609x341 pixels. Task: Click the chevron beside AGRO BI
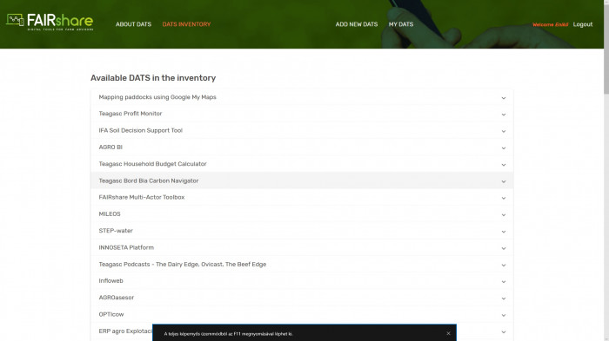tap(504, 148)
